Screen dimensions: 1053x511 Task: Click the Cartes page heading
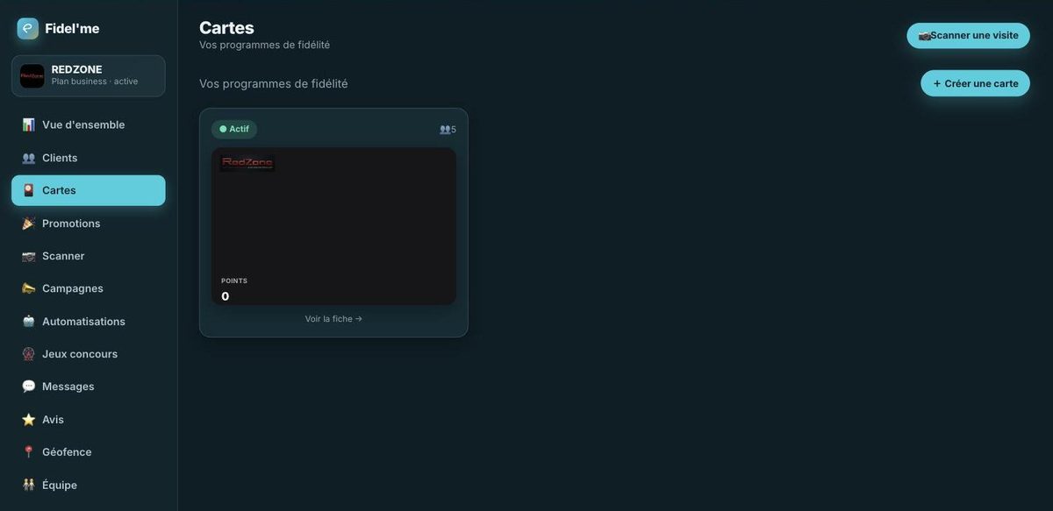[226, 28]
